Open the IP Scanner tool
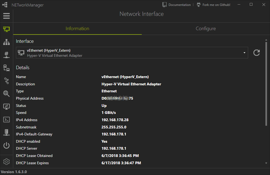The height and width of the screenshot is (175, 270). click(x=6, y=42)
